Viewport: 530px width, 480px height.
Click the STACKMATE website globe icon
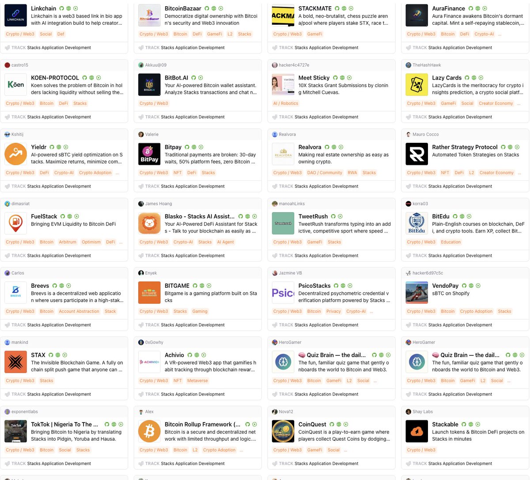pos(344,8)
